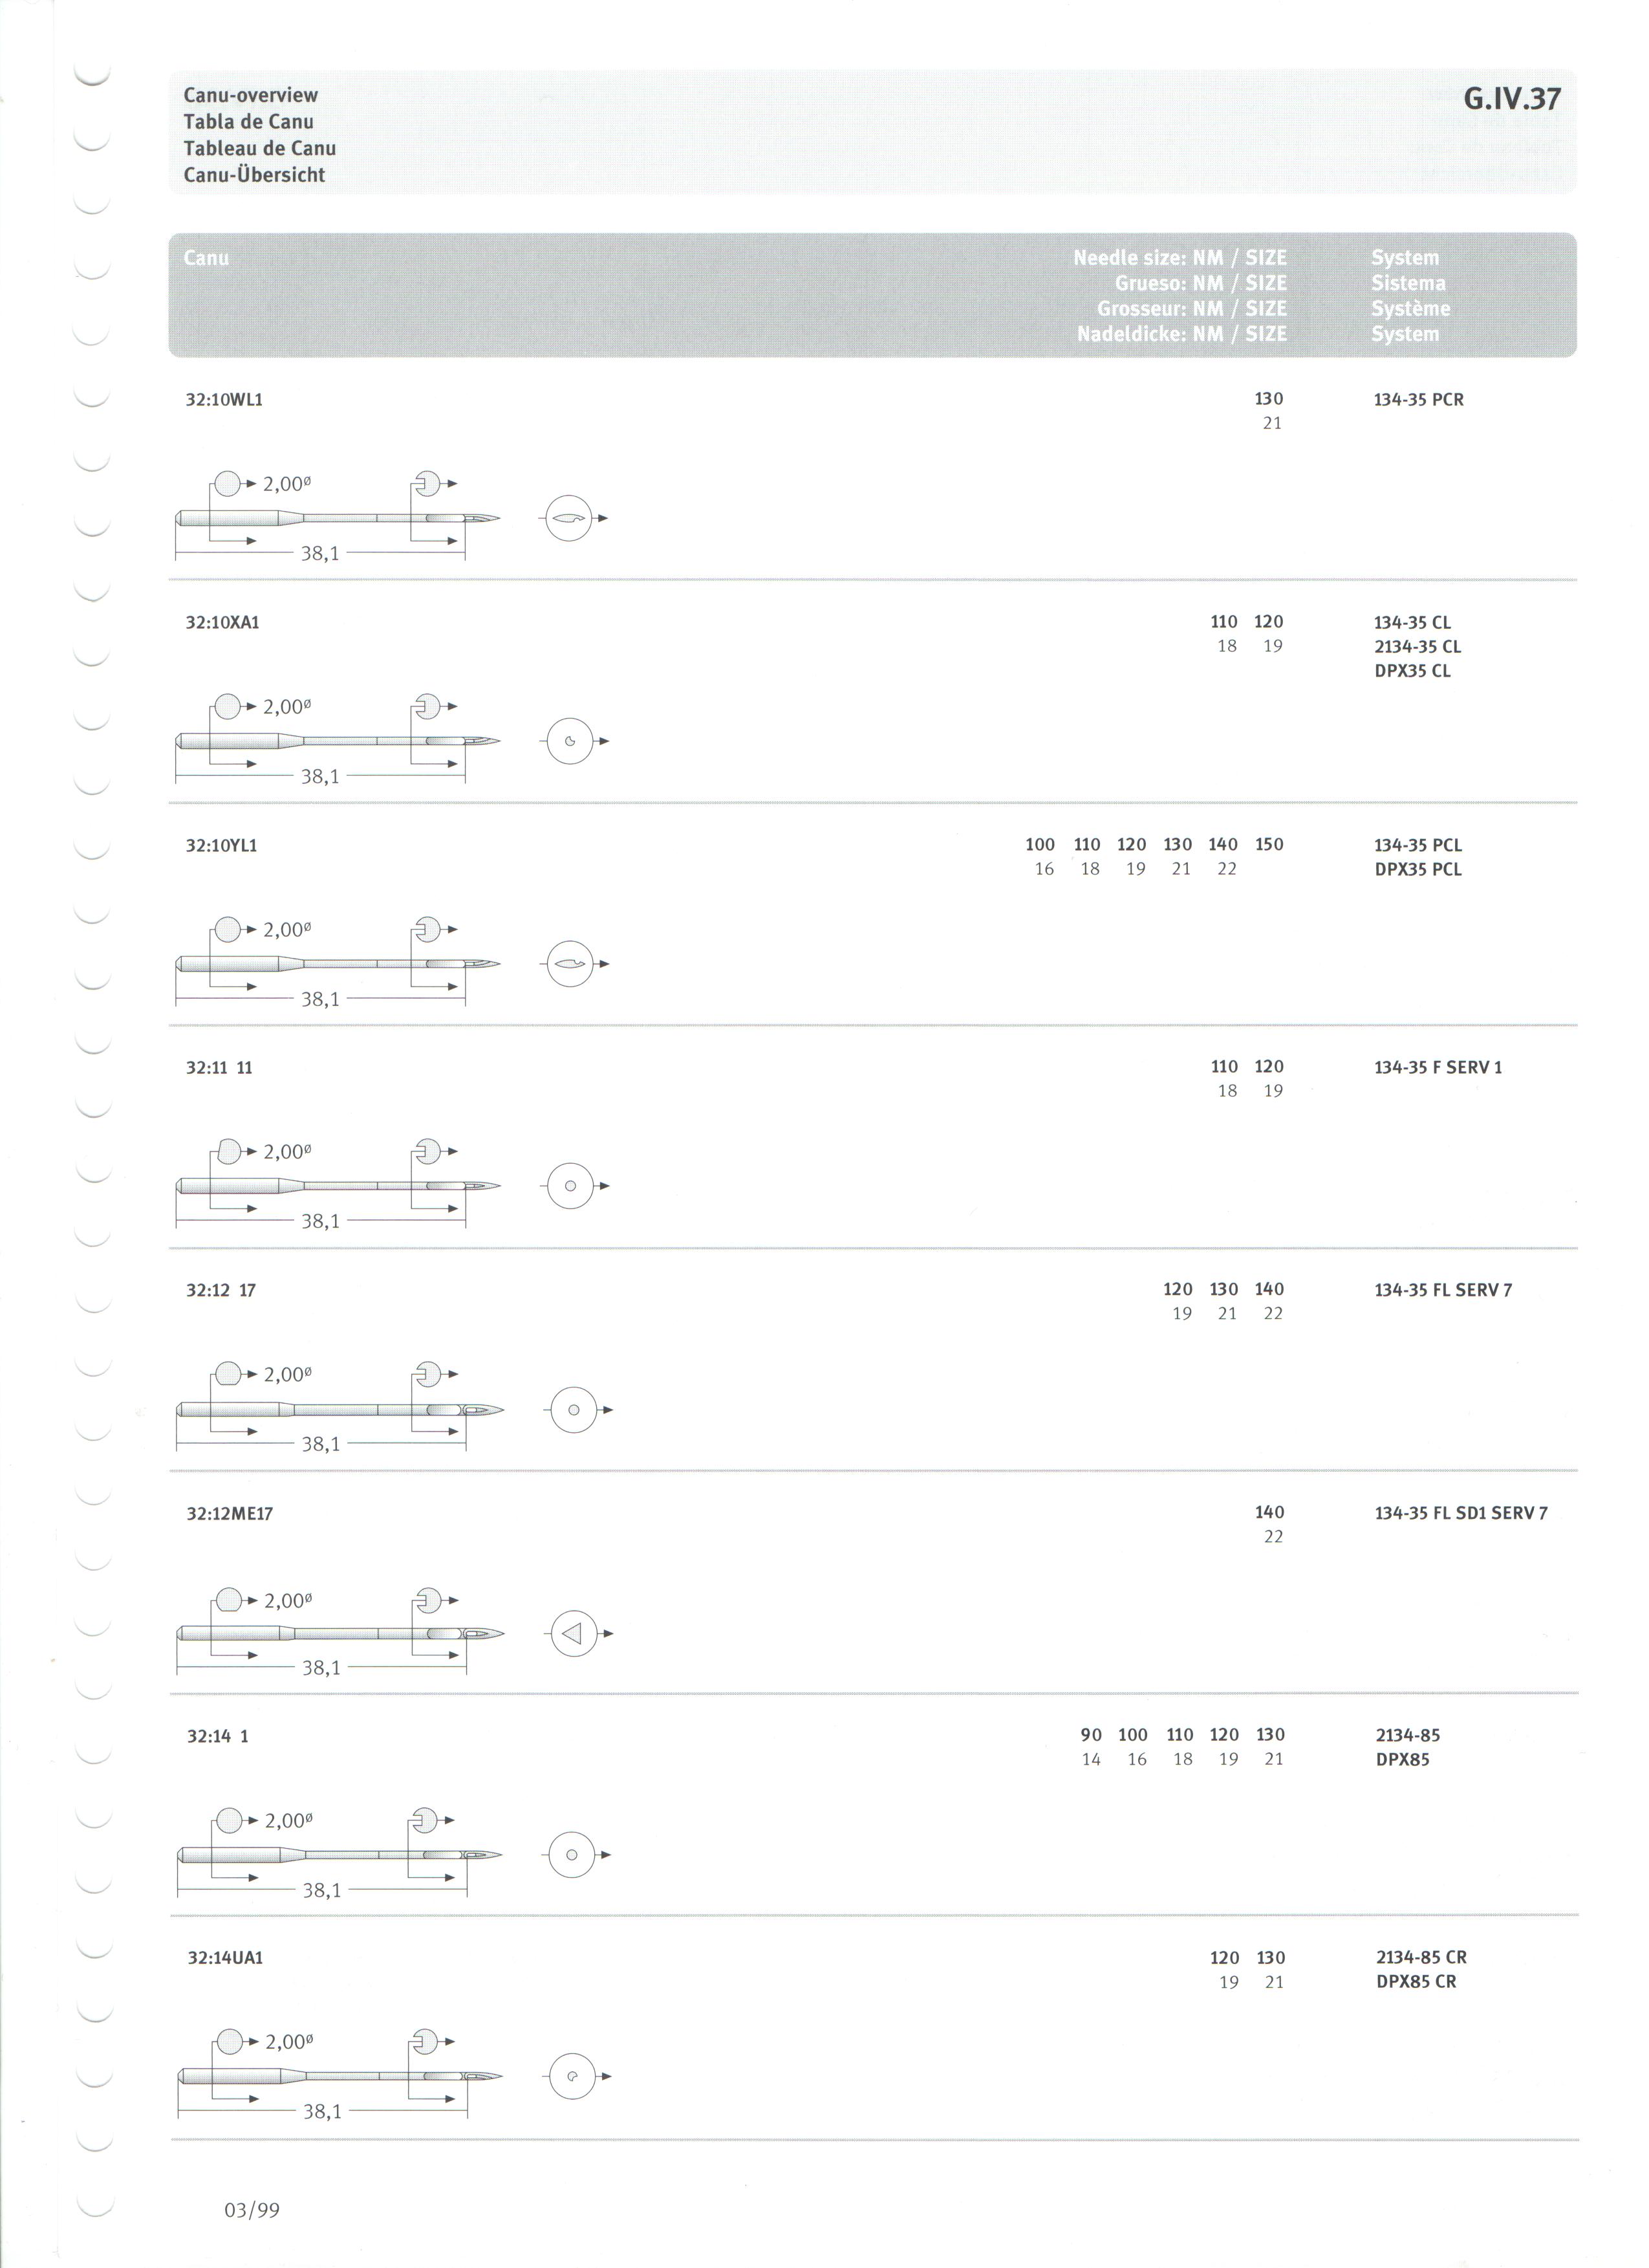
Task: Click the page code G.IV.37
Action: coord(1512,99)
